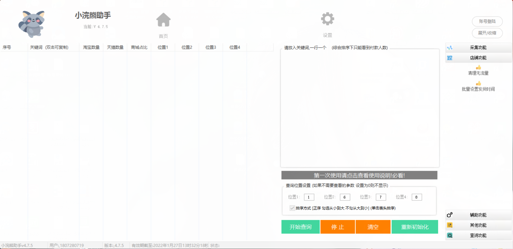This screenshot has height=249, width=513.
Task: Open the 第一次使用请点击查看使用说明 banner
Action: click(x=359, y=175)
